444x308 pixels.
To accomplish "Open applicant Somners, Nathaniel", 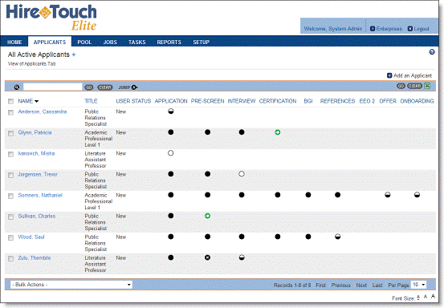I will 40,195.
